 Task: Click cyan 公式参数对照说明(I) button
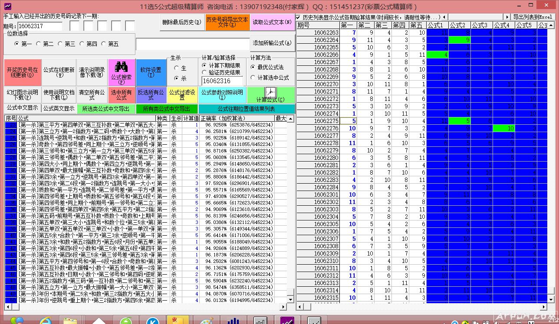tap(223, 95)
